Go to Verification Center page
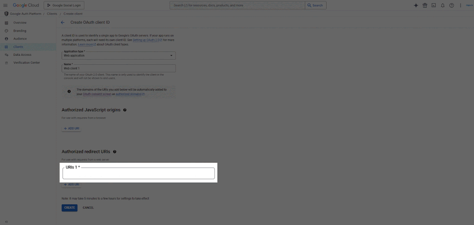Image resolution: width=474 pixels, height=225 pixels. coord(27,62)
